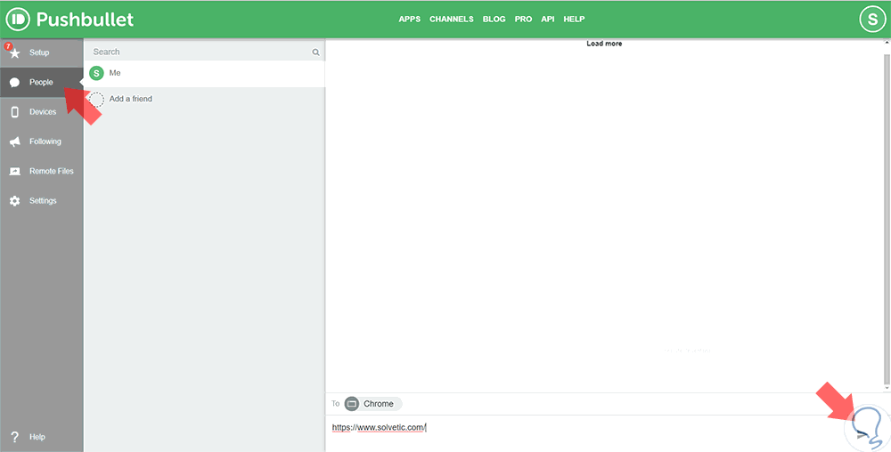Click the dashed circle Add a friend icon
The image size is (891, 452).
click(x=97, y=100)
